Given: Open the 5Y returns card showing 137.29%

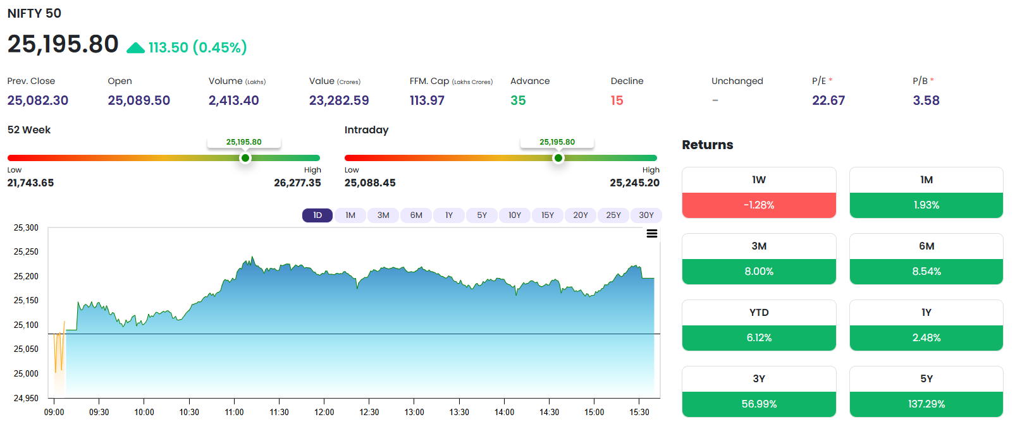Looking at the screenshot, I should coord(926,392).
